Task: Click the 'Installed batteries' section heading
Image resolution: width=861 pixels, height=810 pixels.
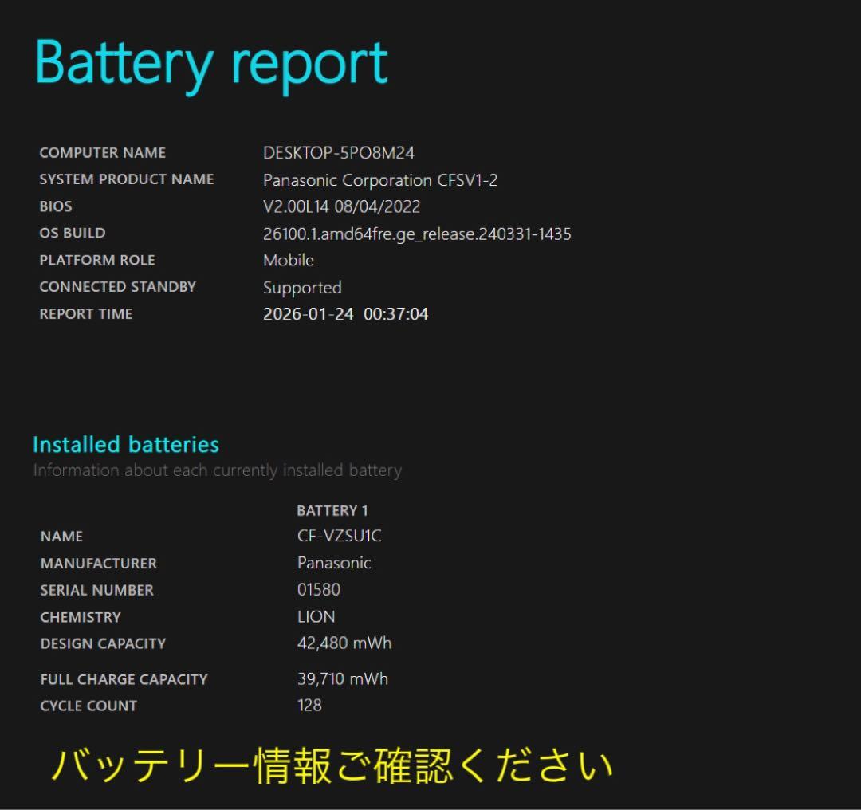Action: coord(125,445)
